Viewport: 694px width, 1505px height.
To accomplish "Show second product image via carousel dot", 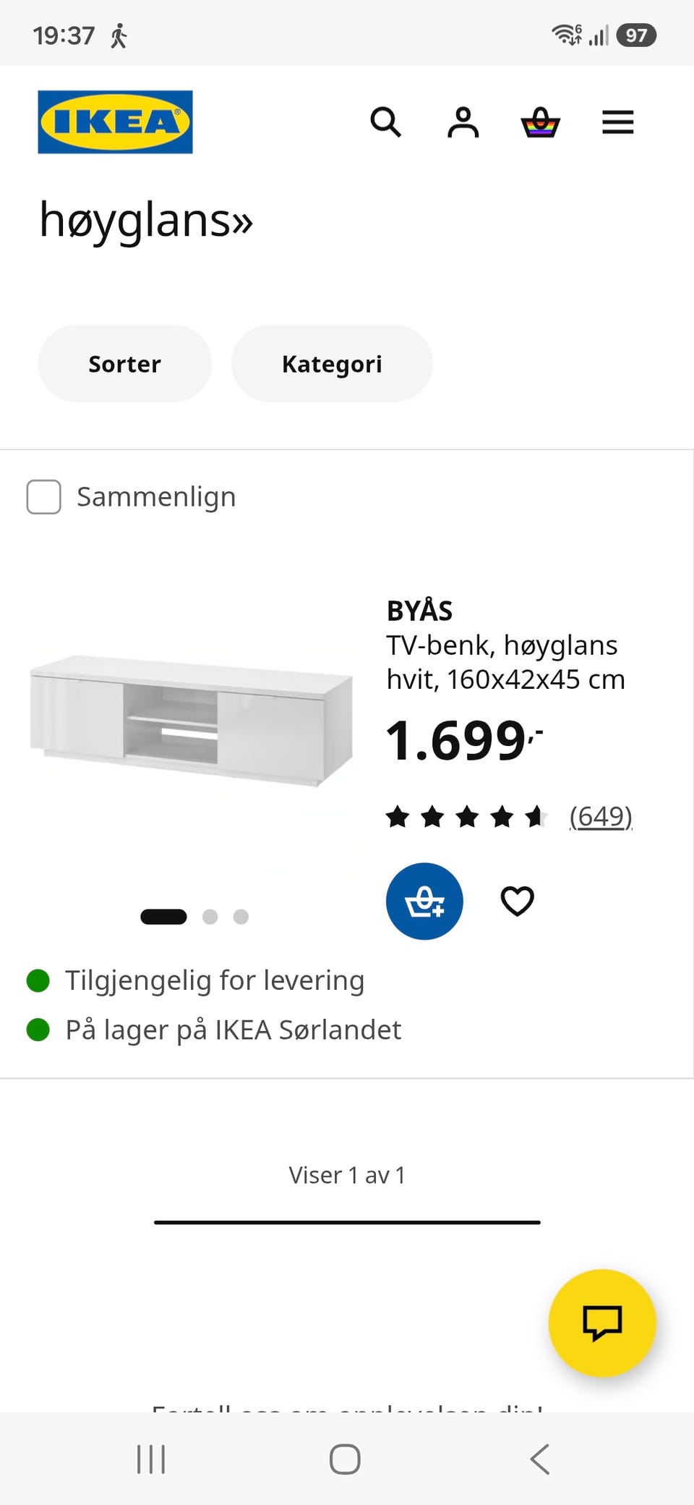I will [210, 917].
